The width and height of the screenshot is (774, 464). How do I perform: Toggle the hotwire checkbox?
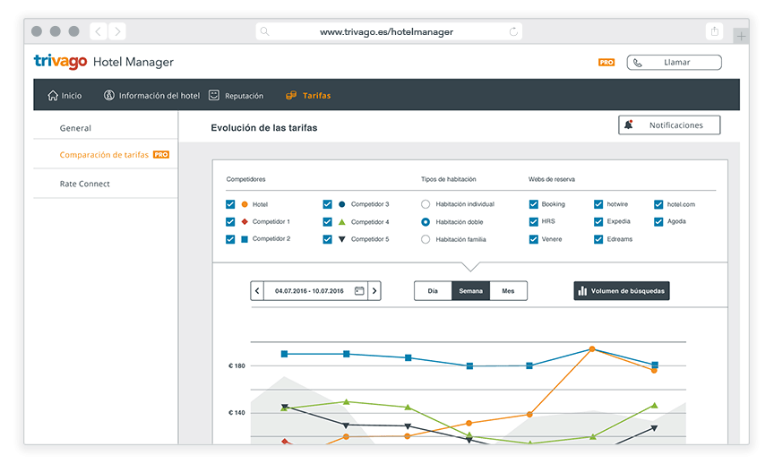[598, 204]
